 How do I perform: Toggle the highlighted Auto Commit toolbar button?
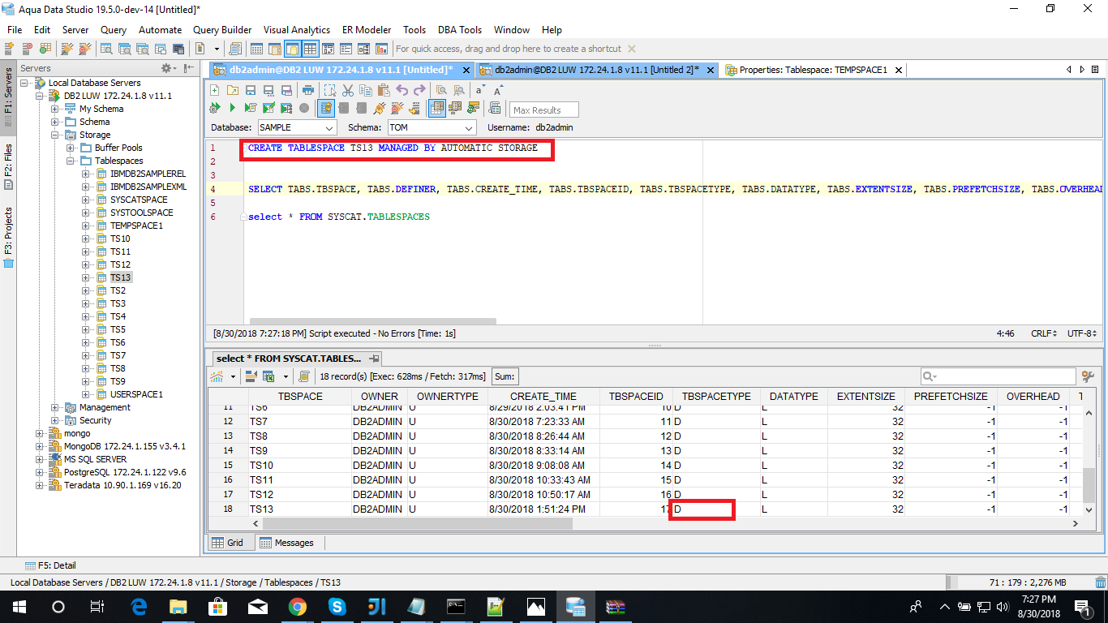tap(325, 108)
